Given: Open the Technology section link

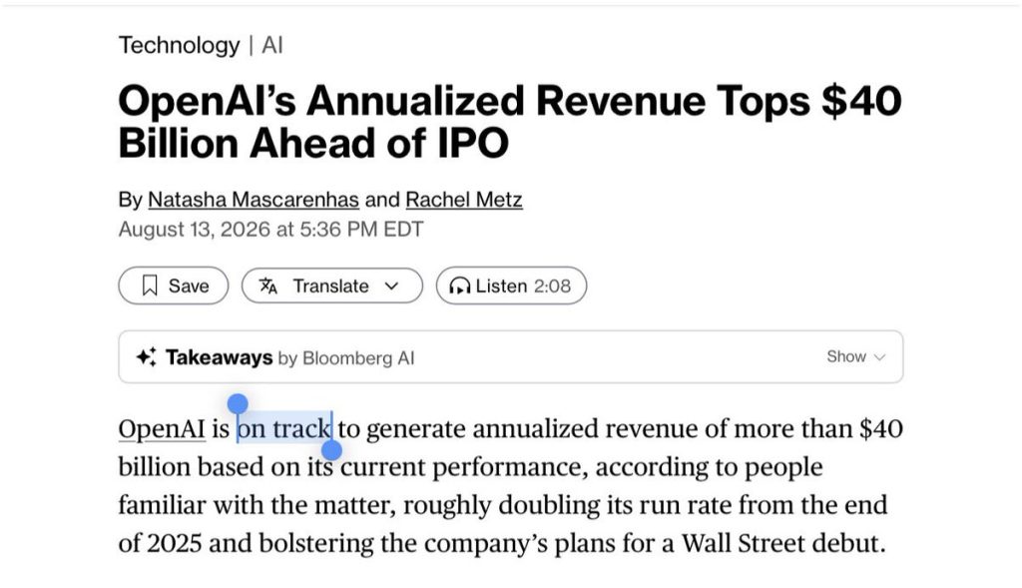Looking at the screenshot, I should (180, 45).
